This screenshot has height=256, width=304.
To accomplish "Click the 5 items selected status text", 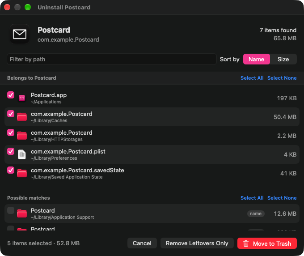I will pos(43,243).
